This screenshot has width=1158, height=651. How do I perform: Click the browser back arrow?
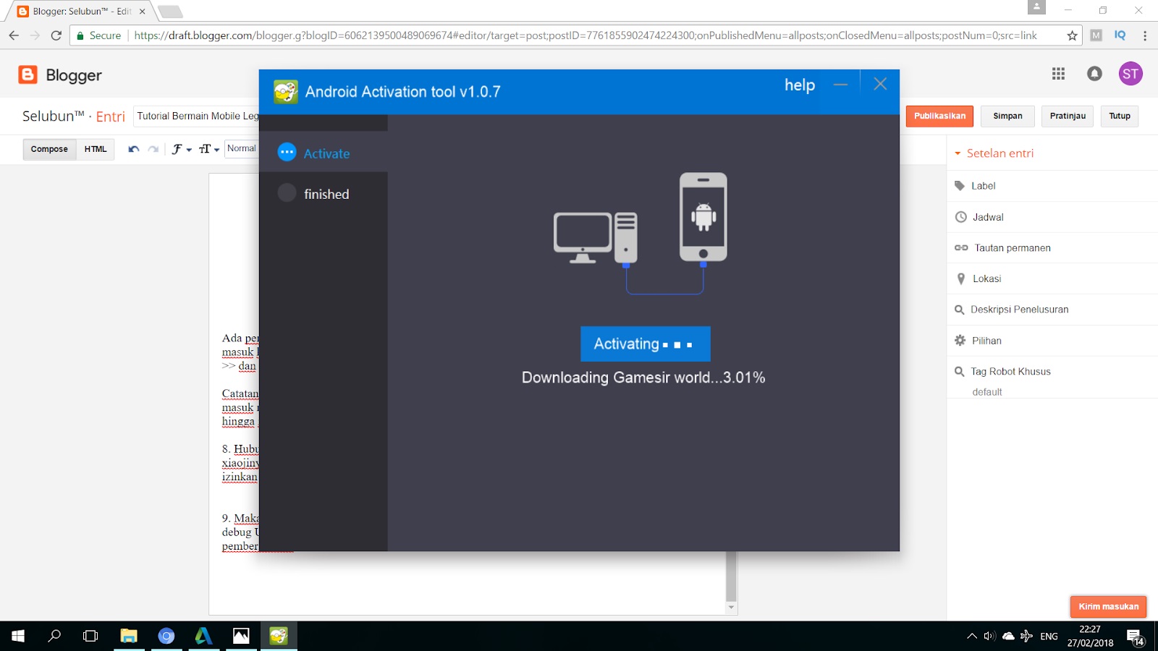click(14, 35)
